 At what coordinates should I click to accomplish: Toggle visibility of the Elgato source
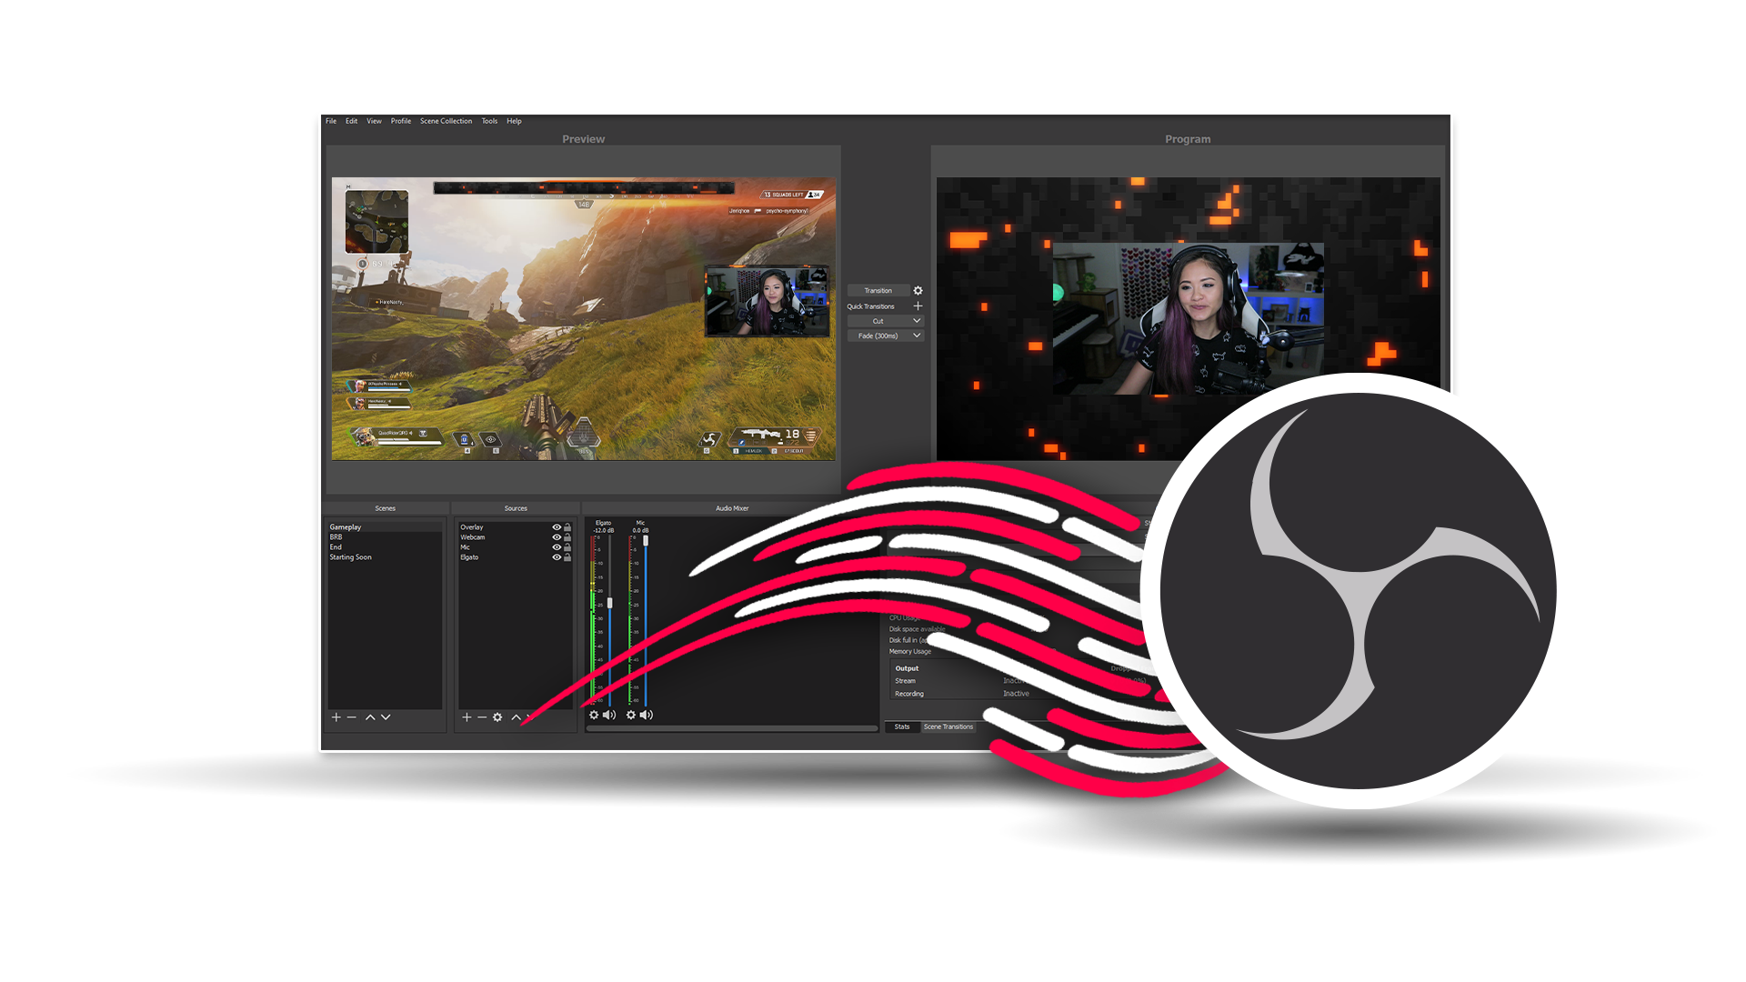[x=557, y=557]
